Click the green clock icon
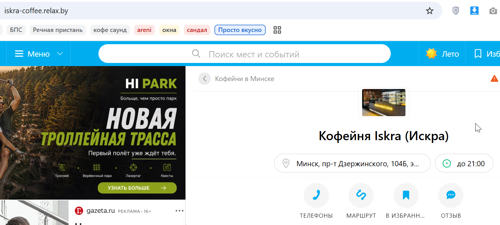Viewport: 500px width, 225px height. pyautogui.click(x=447, y=163)
